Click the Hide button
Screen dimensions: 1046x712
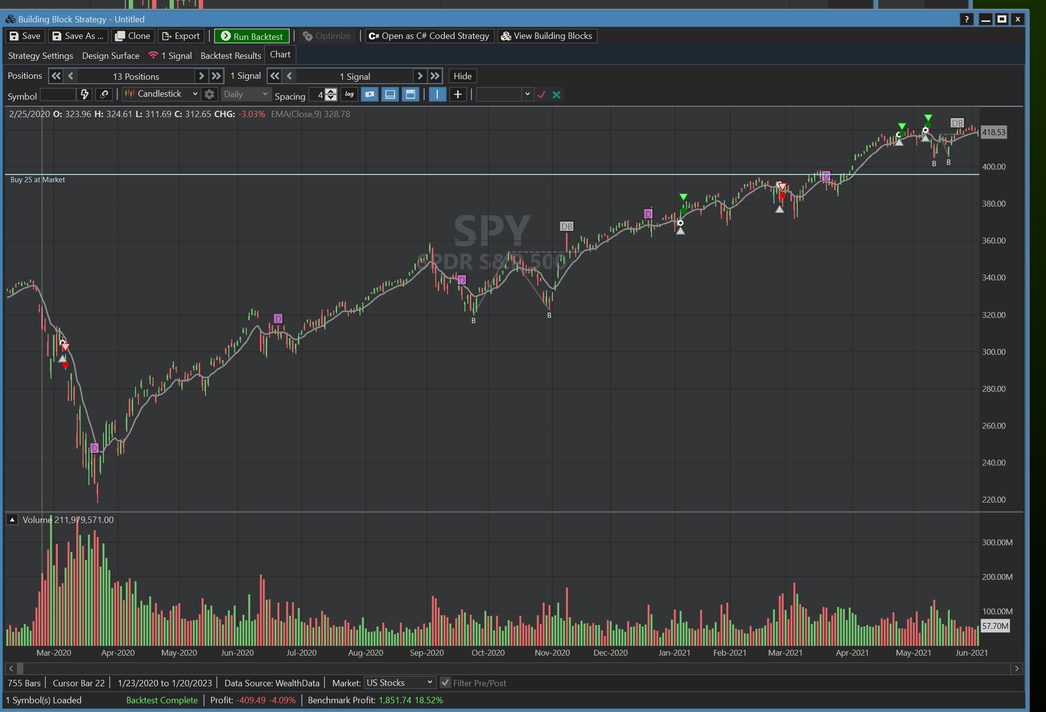coord(462,76)
